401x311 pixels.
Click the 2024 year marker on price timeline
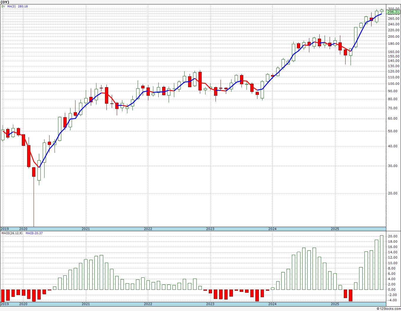click(x=272, y=229)
